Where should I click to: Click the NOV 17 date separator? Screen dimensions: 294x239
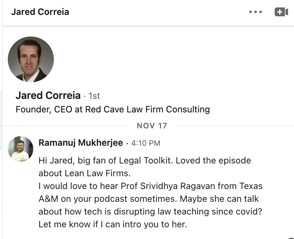pyautogui.click(x=152, y=126)
